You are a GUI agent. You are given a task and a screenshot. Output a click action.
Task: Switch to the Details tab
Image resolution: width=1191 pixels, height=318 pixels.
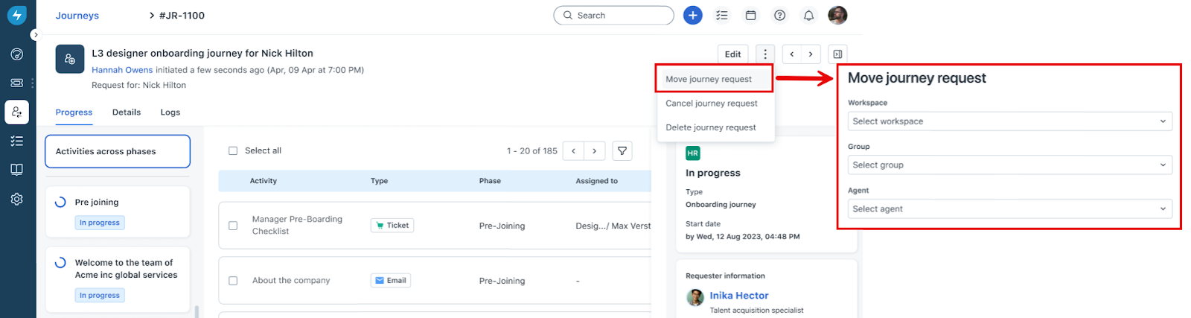tap(127, 112)
